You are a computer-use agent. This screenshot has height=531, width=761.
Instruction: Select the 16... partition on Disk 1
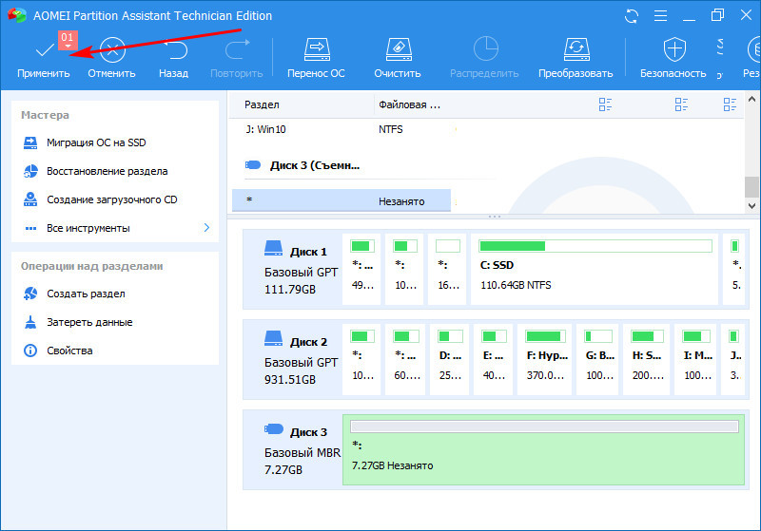click(447, 270)
